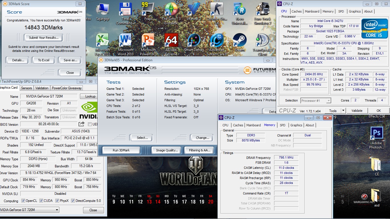Click the Close button in GPU-Z
Screen dimensions: 390x219
93,210
